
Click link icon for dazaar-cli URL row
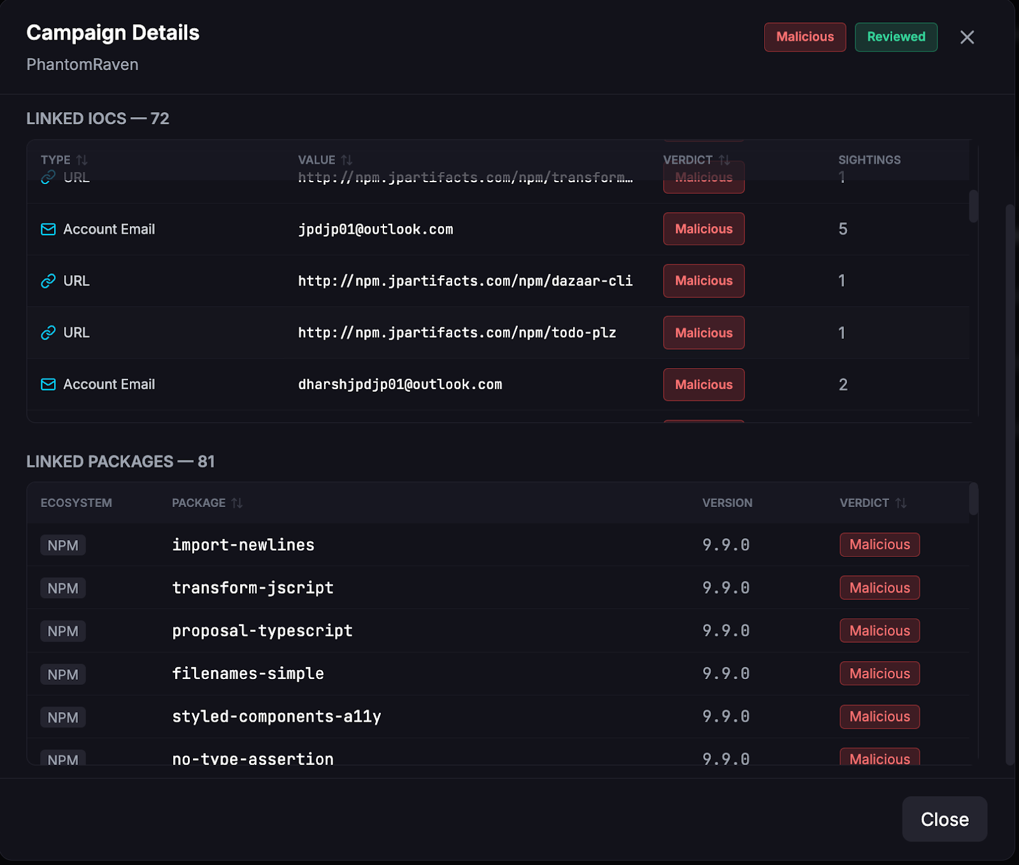point(48,281)
